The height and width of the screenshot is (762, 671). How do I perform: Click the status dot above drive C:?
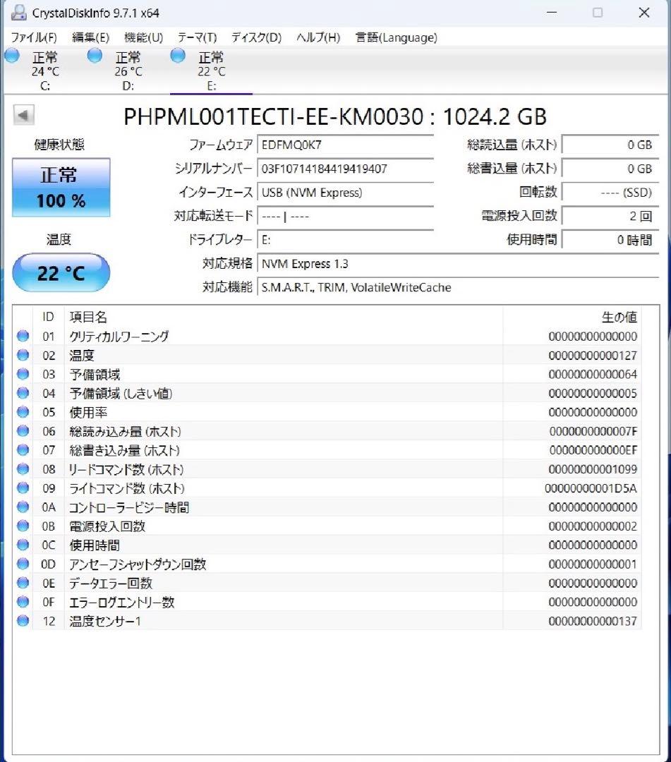11,55
